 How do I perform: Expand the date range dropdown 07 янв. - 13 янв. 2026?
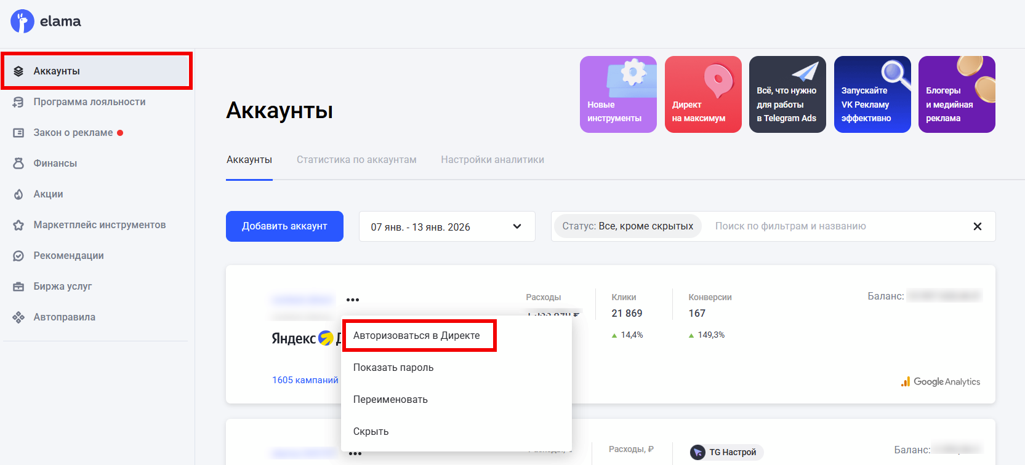point(447,226)
